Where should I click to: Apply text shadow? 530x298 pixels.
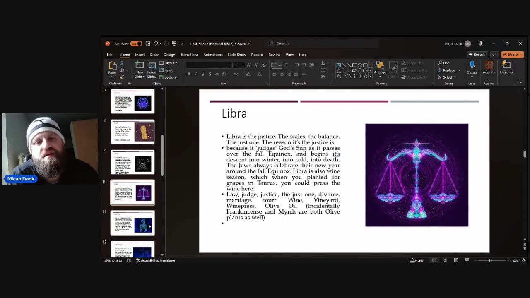[210, 74]
